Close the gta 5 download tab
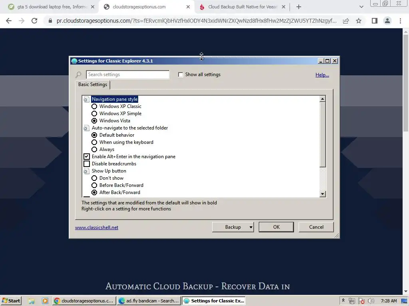 (x=93, y=7)
